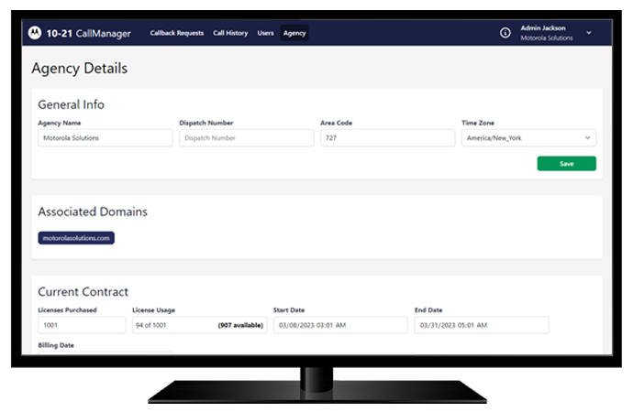Click the 10-21 CallManager title

[88, 33]
